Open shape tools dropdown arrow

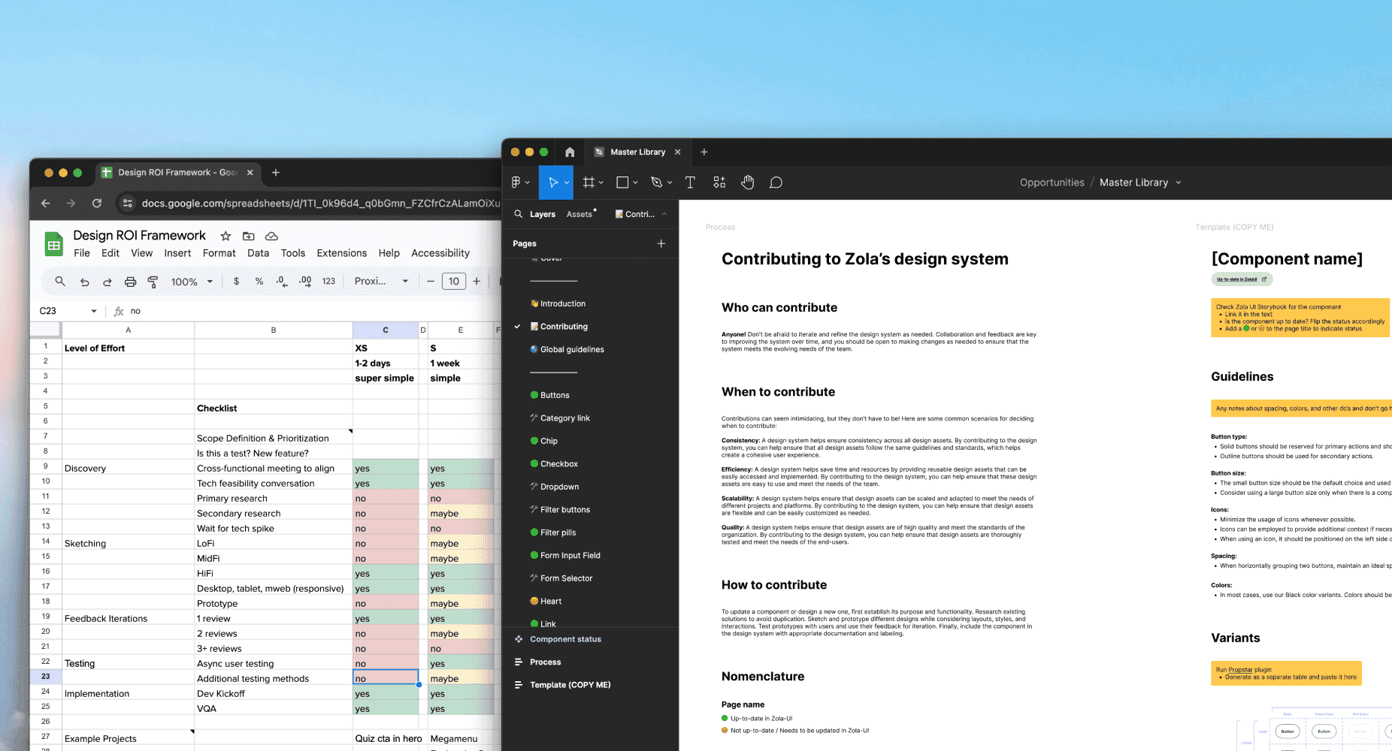[x=635, y=182]
